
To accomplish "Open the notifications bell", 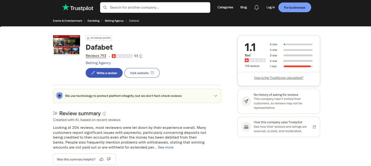I will pos(257,7).
